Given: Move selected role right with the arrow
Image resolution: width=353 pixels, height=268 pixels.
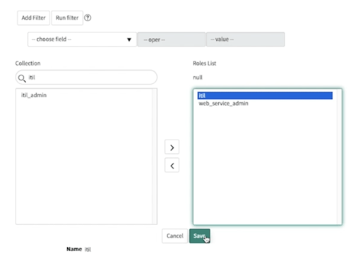Looking at the screenshot, I should click(172, 147).
